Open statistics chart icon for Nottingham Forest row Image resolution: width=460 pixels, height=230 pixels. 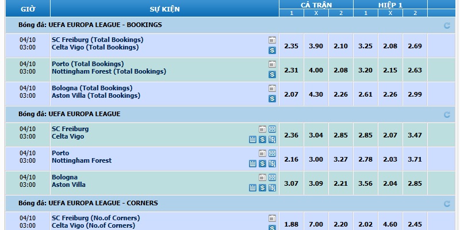252,163
